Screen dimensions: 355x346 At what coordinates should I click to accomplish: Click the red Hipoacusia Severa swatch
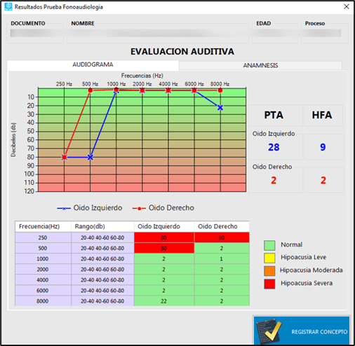[269, 284]
